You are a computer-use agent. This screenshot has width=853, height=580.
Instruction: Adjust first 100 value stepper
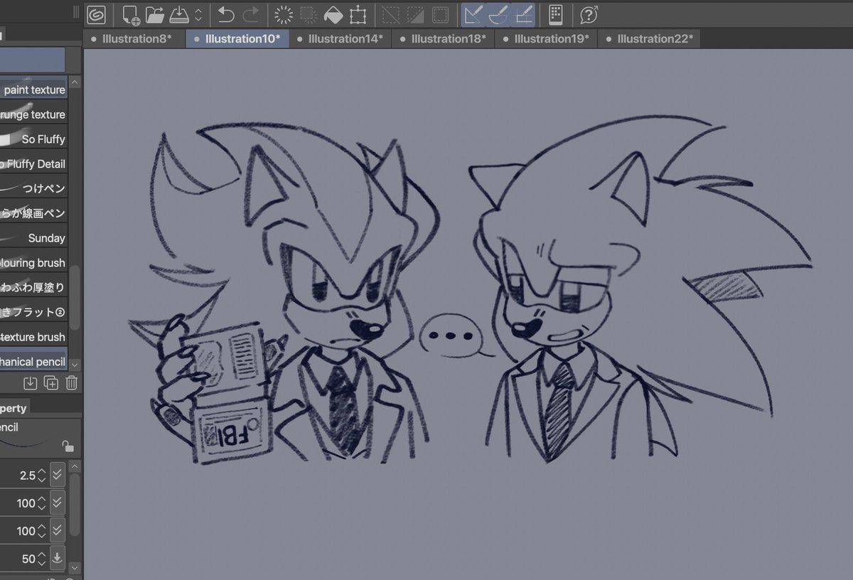point(42,503)
